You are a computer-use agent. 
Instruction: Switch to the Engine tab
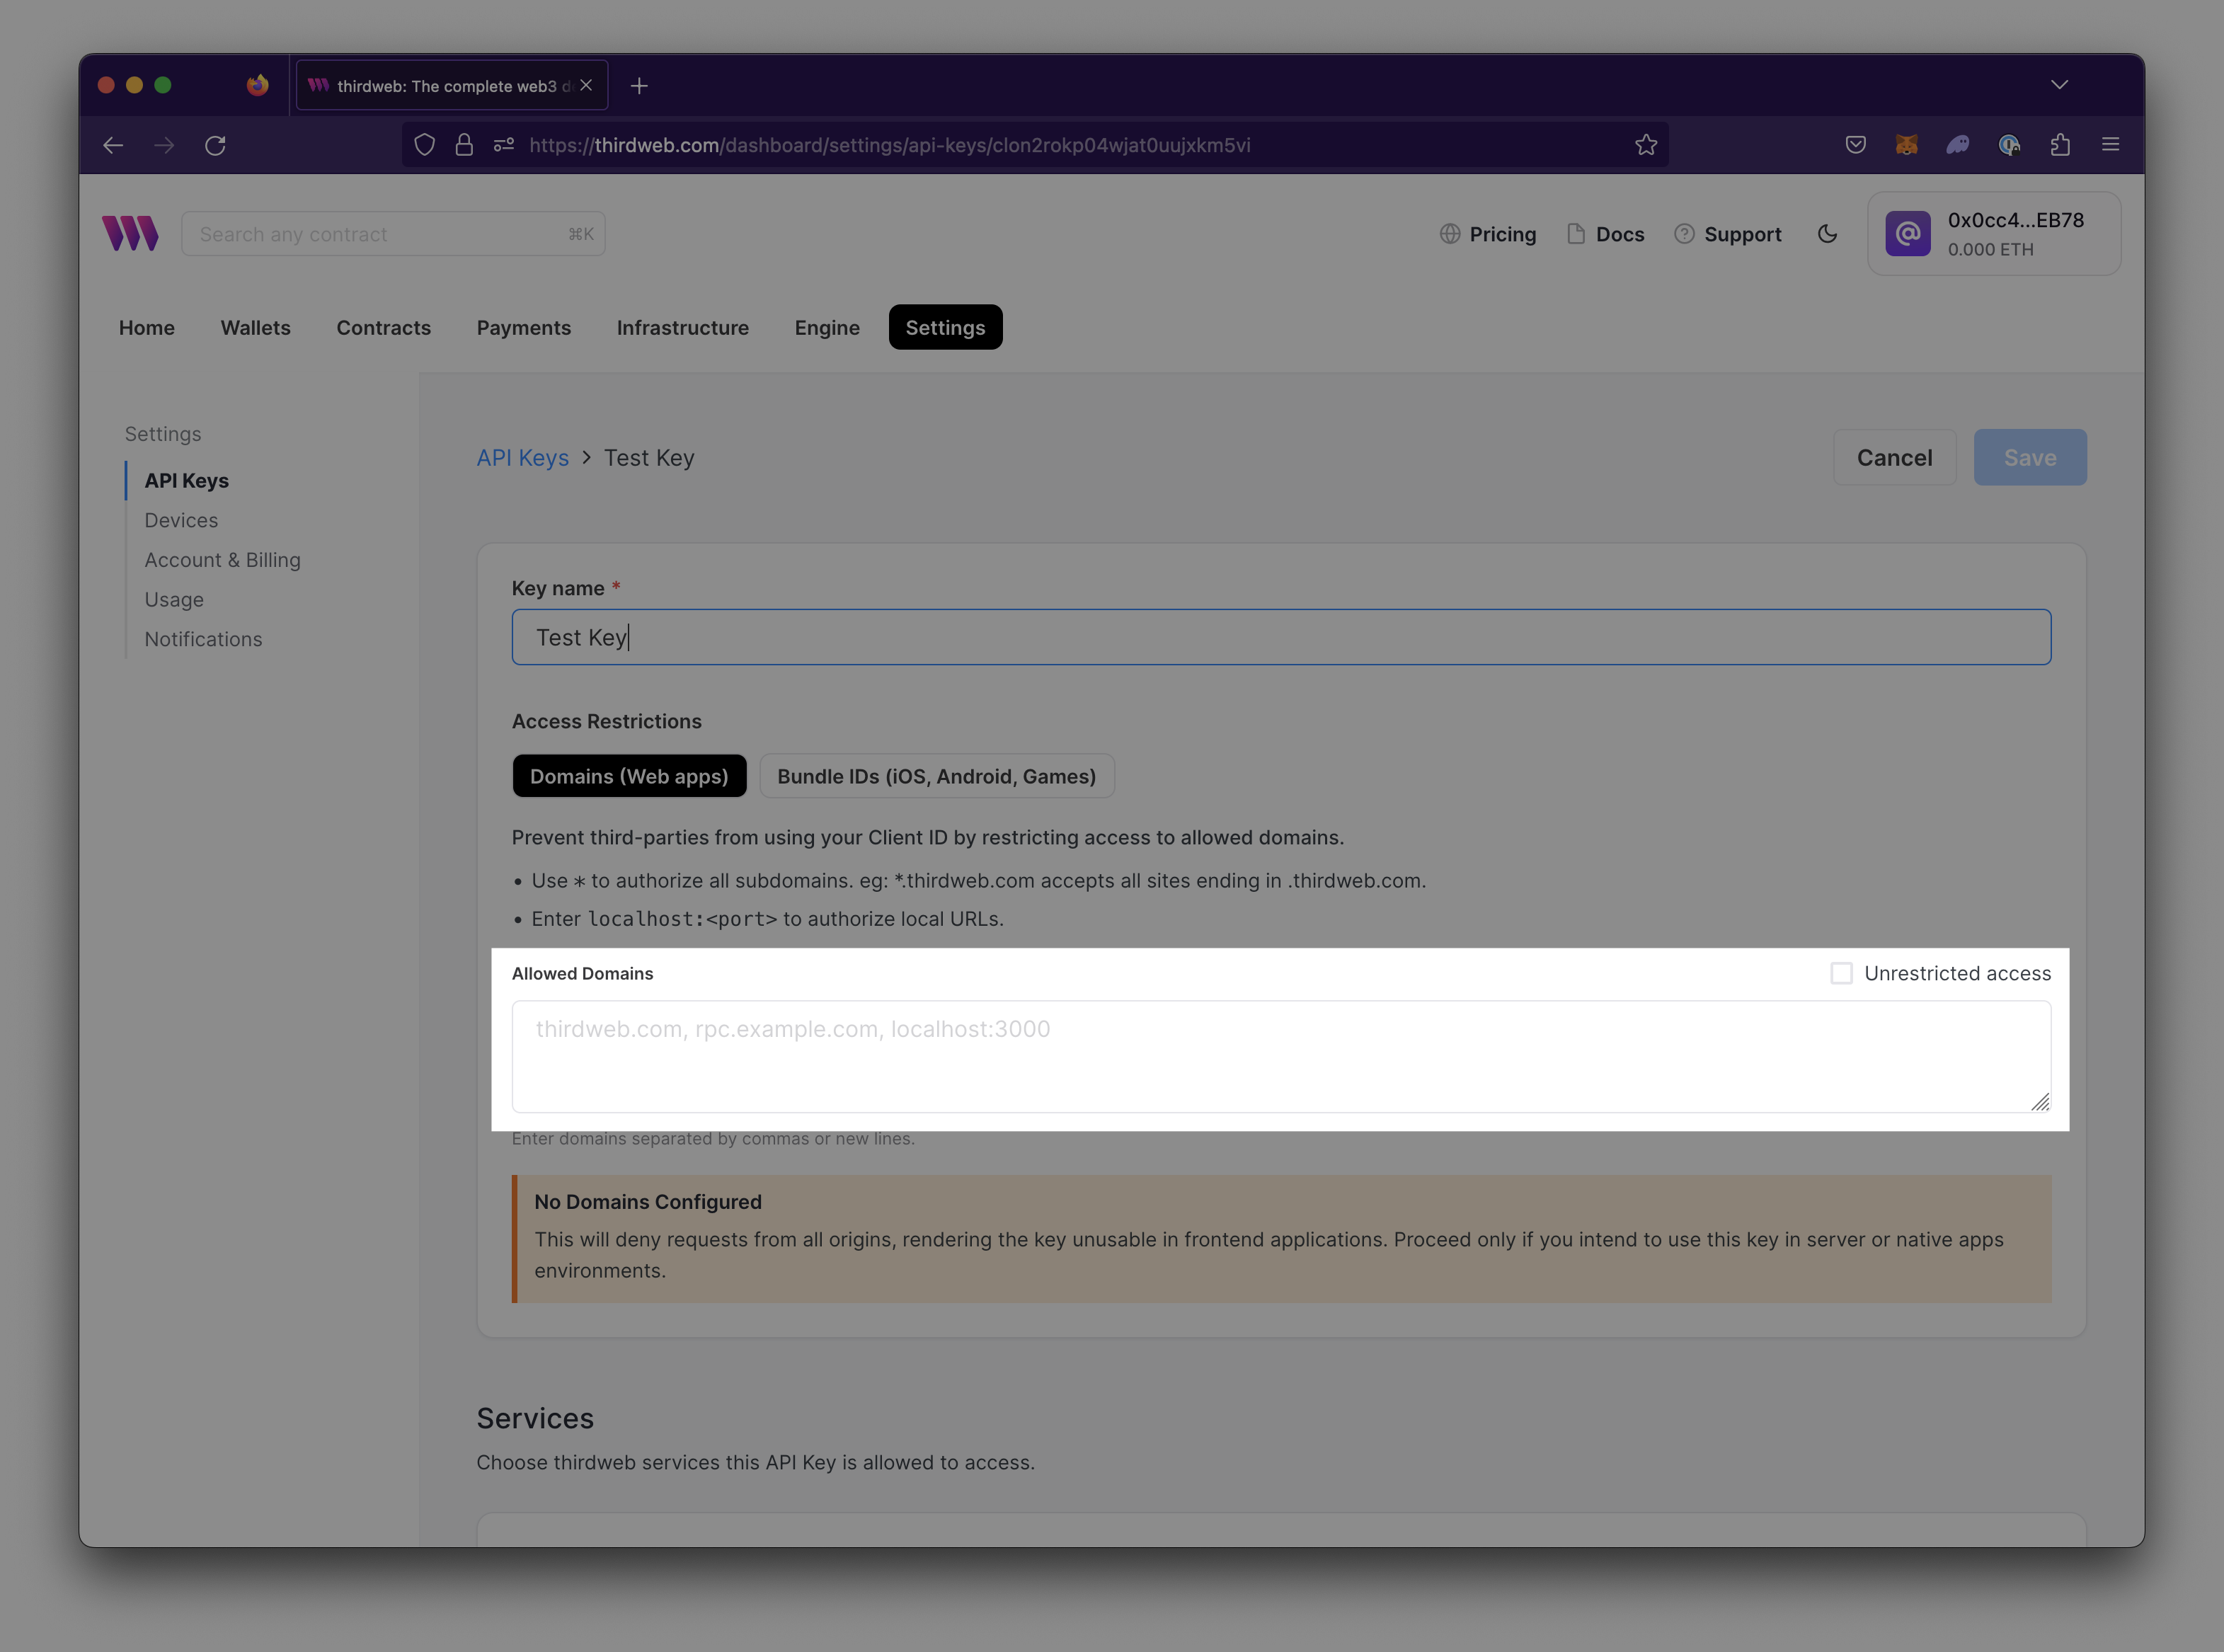tap(826, 327)
